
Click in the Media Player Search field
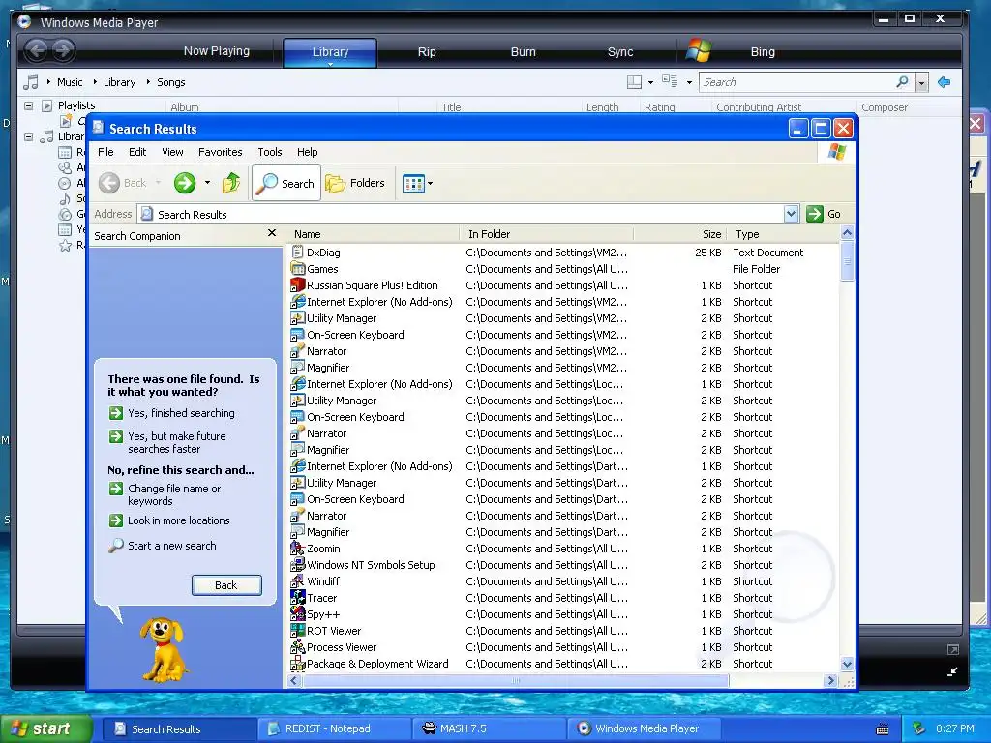(797, 82)
